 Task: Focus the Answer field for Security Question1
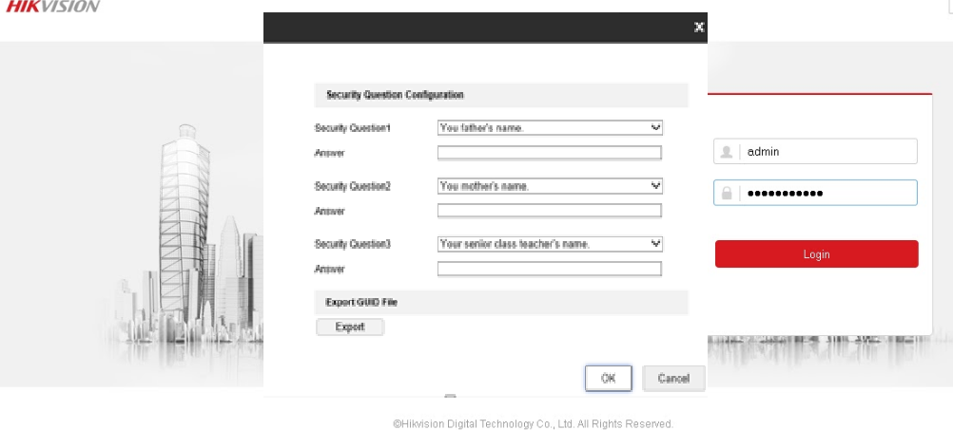tap(549, 153)
